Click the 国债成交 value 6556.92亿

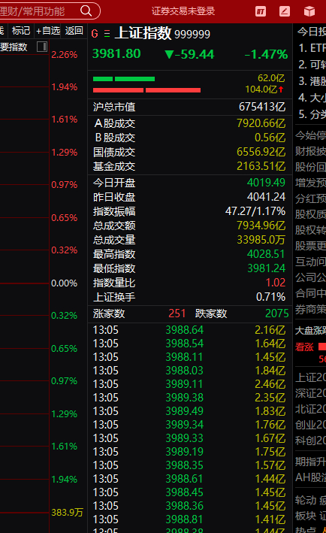click(261, 152)
